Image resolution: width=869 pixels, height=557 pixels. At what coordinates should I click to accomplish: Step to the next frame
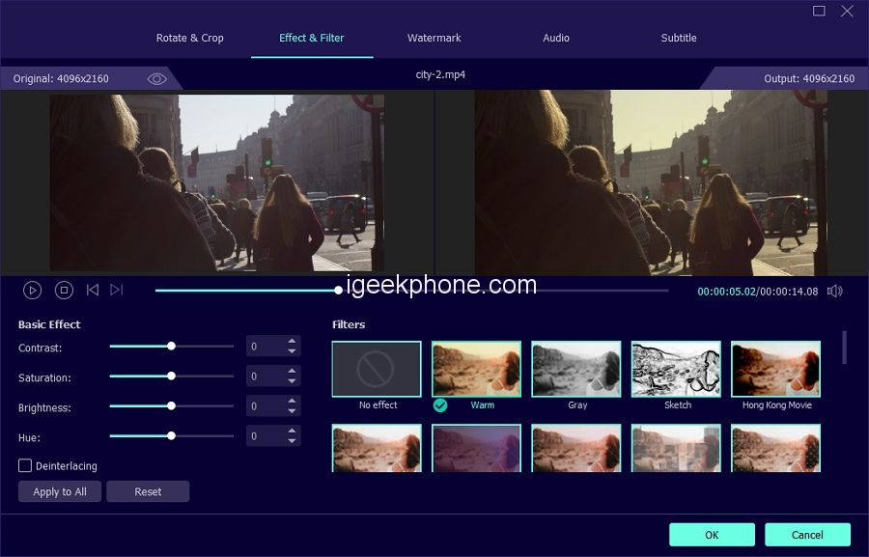click(117, 290)
